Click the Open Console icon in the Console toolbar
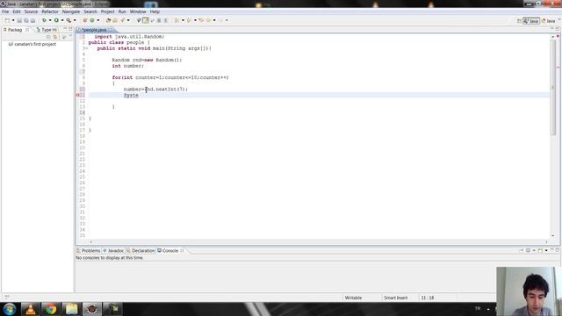 [540, 250]
